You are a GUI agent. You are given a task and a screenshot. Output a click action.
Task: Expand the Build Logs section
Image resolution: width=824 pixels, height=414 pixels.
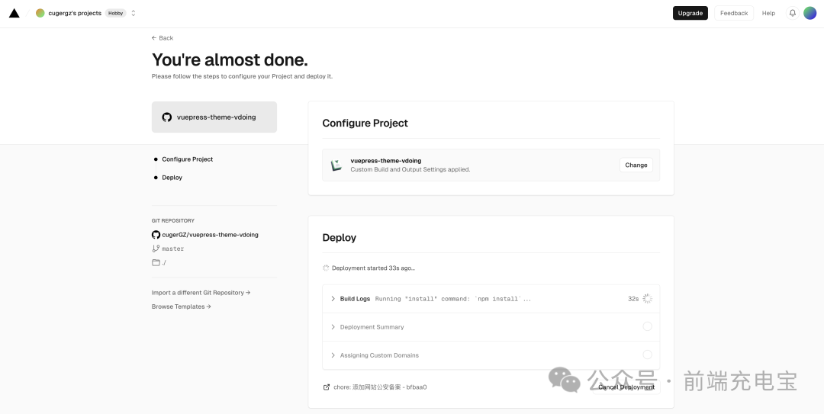[491, 299]
